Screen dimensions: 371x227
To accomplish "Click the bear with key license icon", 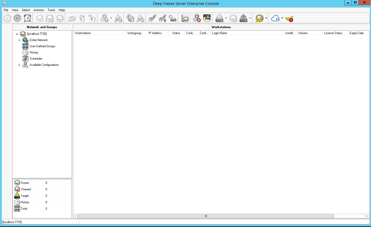I will click(259, 18).
